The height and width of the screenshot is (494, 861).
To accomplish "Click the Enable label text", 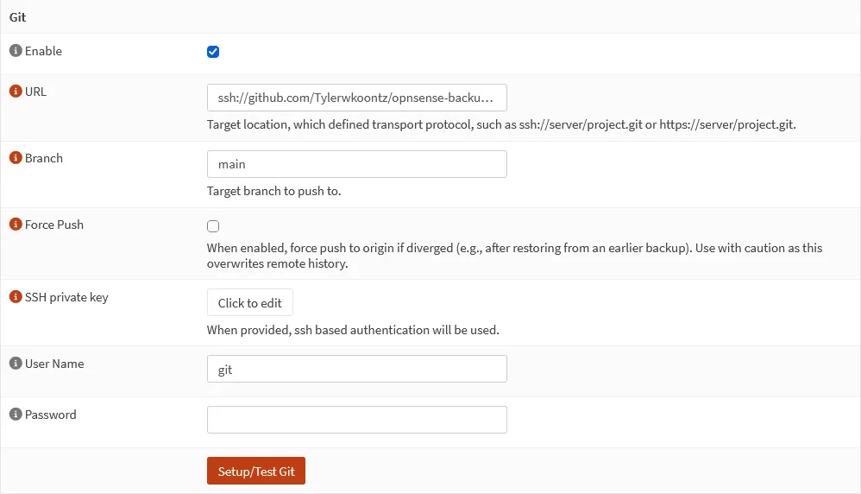I will [43, 51].
